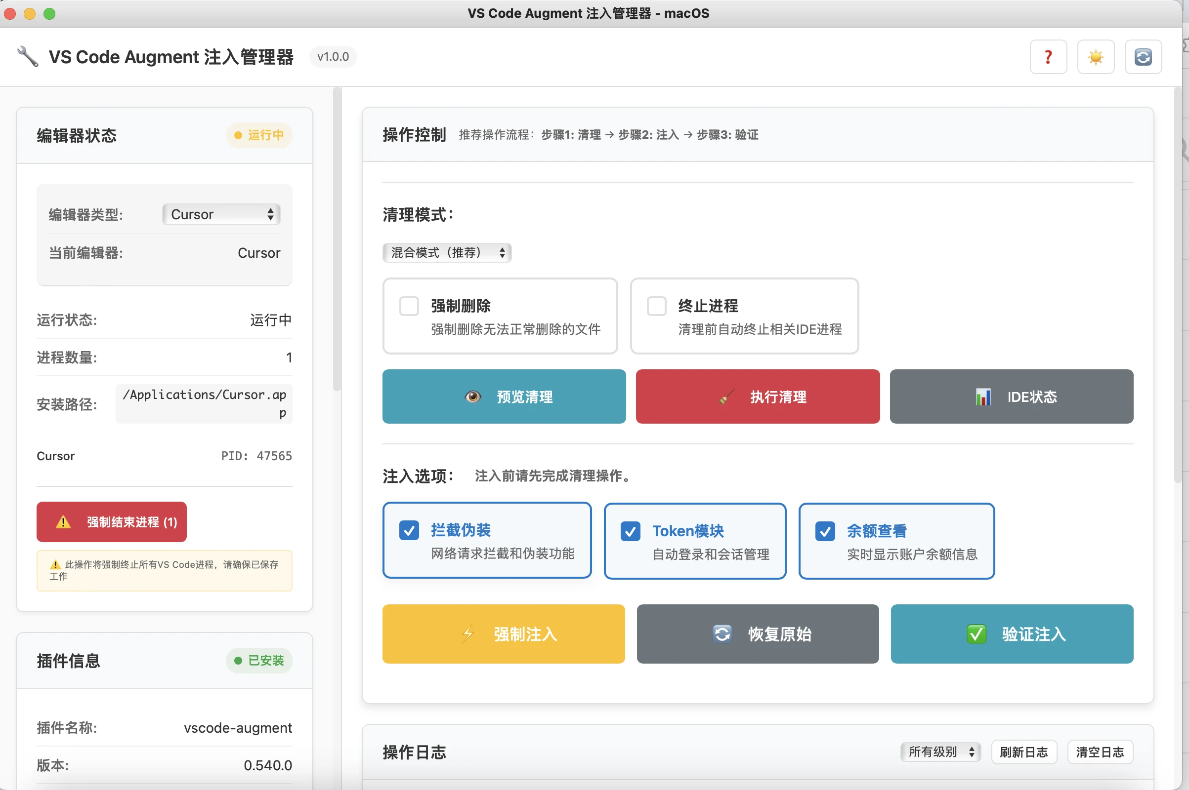1189x790 pixels.
Task: Enable the 强制删除 checkbox
Action: [409, 306]
